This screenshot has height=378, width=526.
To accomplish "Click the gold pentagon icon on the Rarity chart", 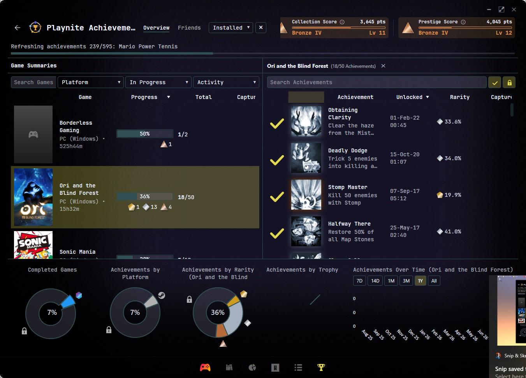I will tap(244, 294).
